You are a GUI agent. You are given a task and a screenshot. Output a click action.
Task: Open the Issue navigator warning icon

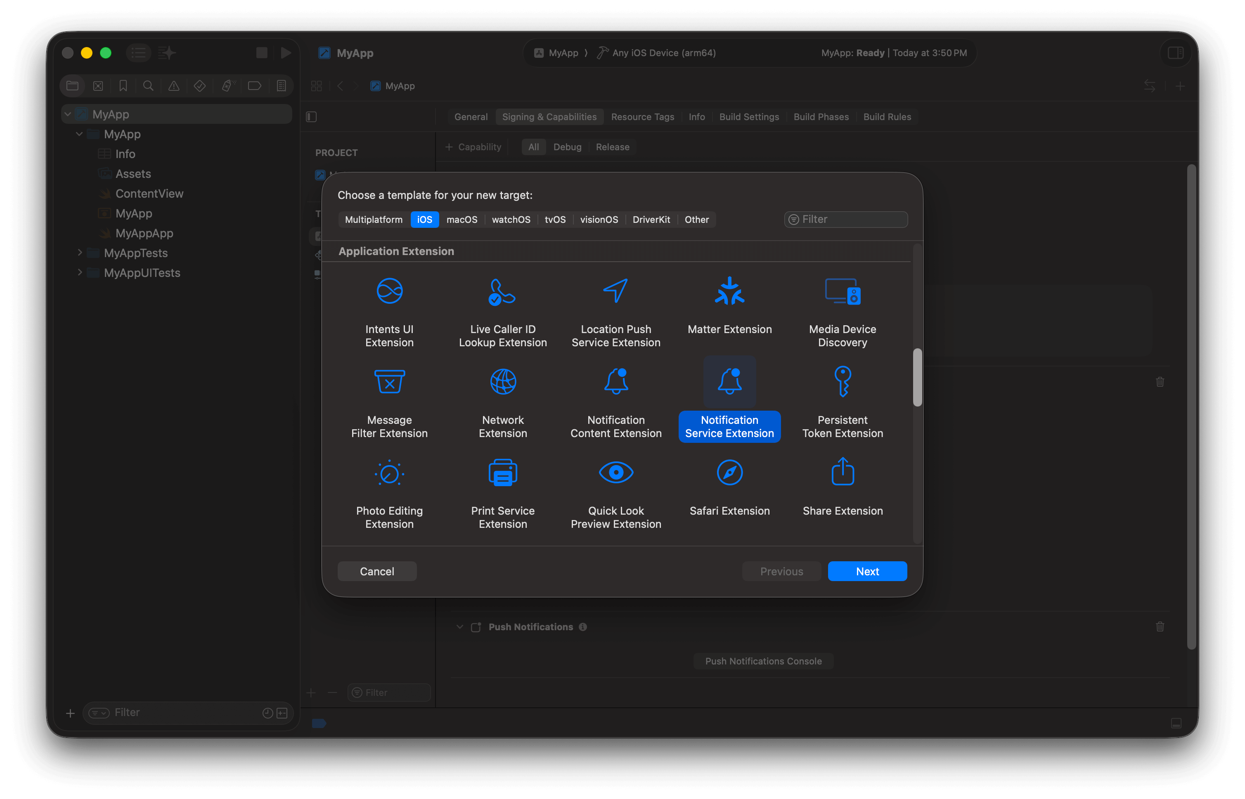click(173, 85)
